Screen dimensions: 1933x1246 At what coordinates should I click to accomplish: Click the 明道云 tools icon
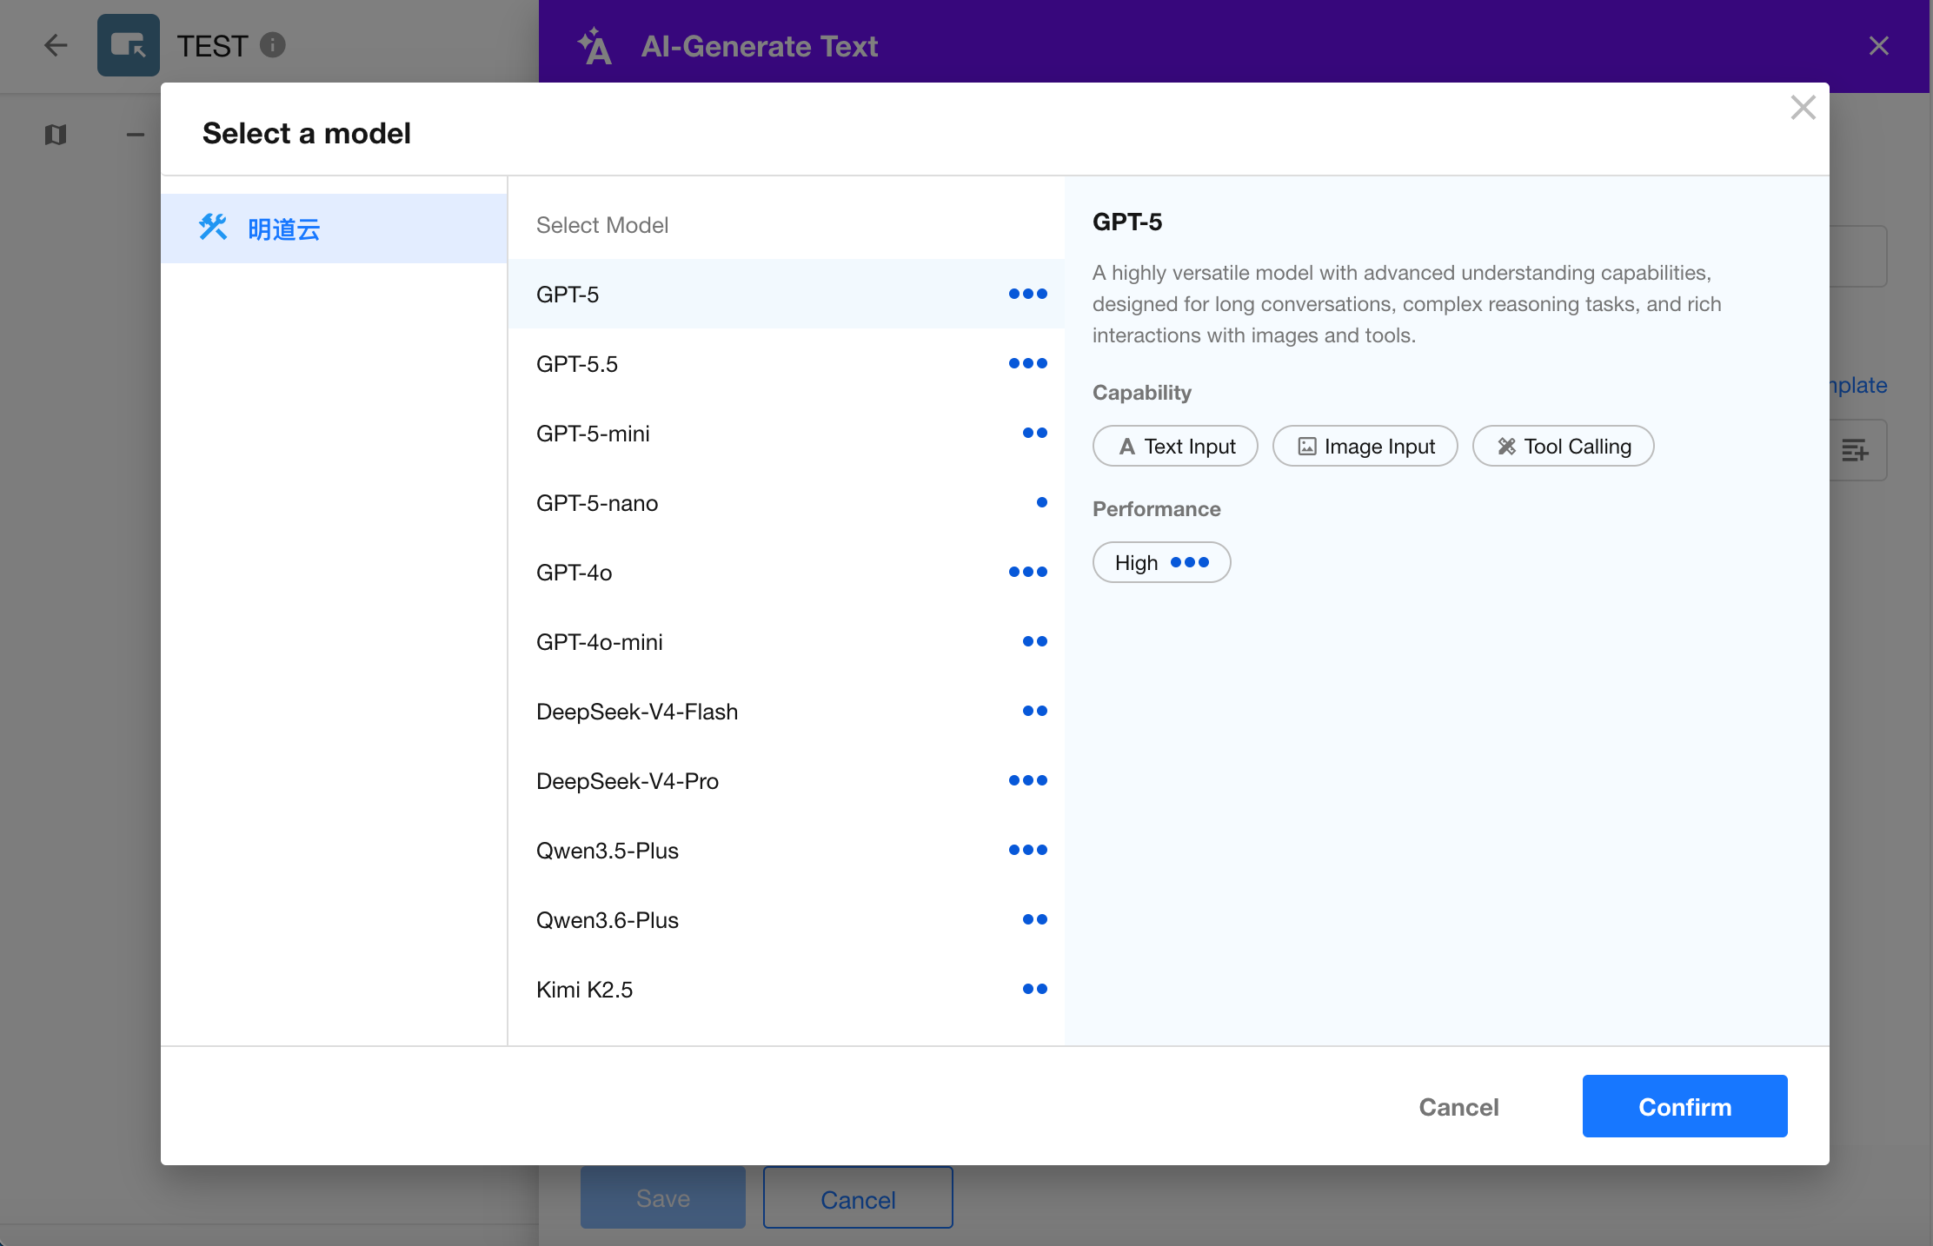213,228
